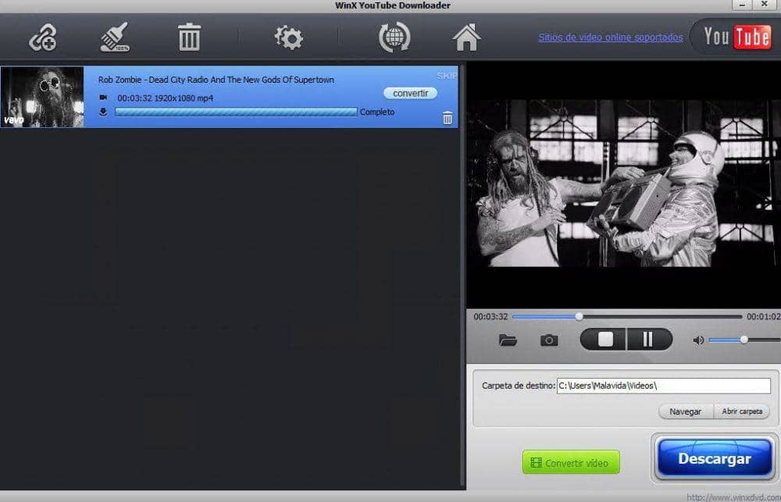Go to homepage via house icon

pos(466,37)
